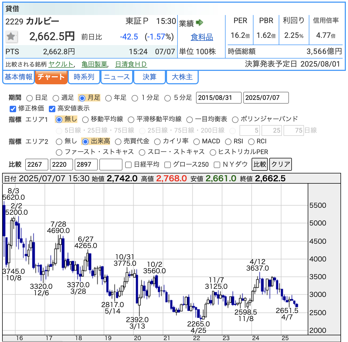
Task: Open the ヤクルト comparison stock link
Action: click(61, 64)
